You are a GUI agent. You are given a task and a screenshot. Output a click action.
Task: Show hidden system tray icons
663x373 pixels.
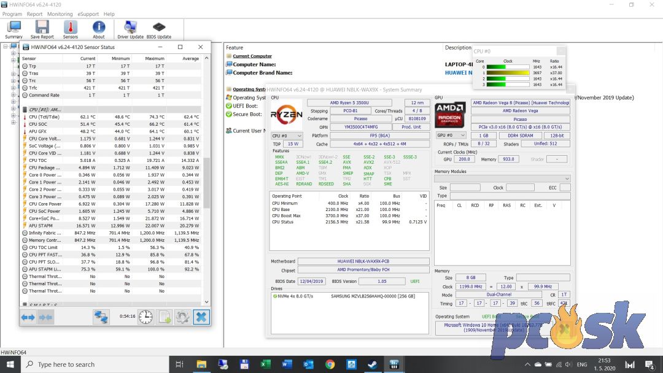point(527,364)
